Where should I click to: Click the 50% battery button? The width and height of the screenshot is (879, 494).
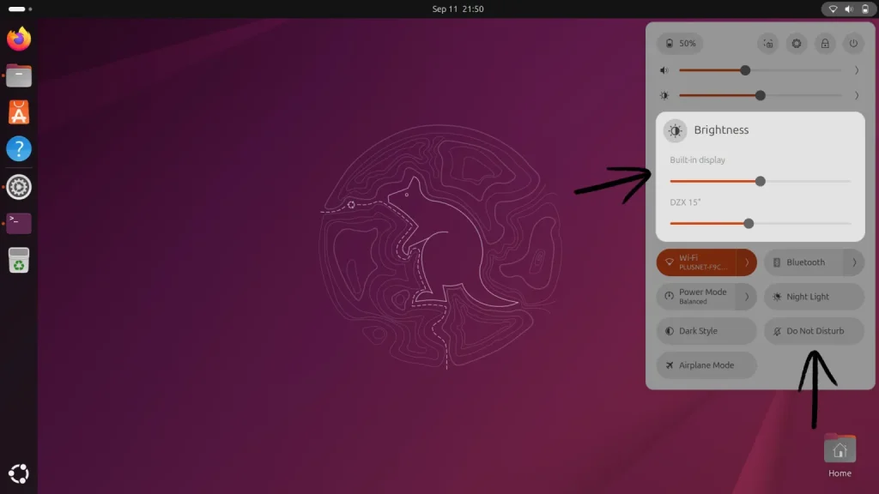coord(679,43)
